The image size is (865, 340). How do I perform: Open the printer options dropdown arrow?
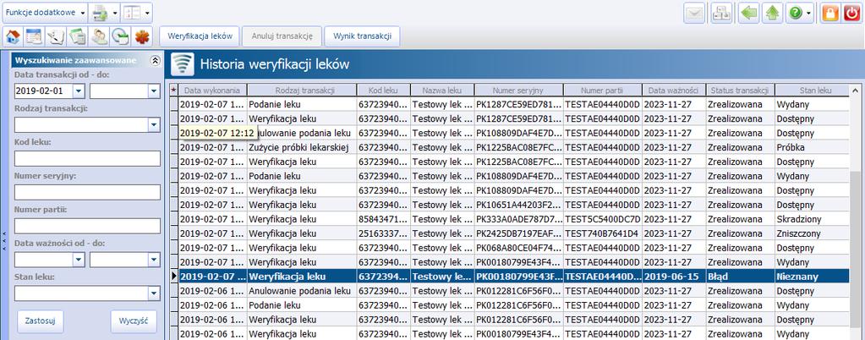[115, 12]
